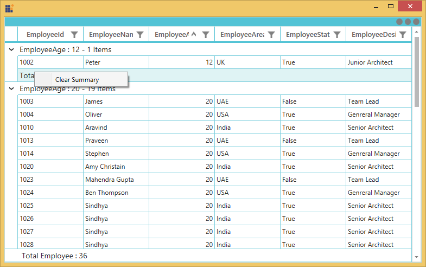Open filter for EmployeeArea column
The image size is (426, 267).
click(x=271, y=35)
